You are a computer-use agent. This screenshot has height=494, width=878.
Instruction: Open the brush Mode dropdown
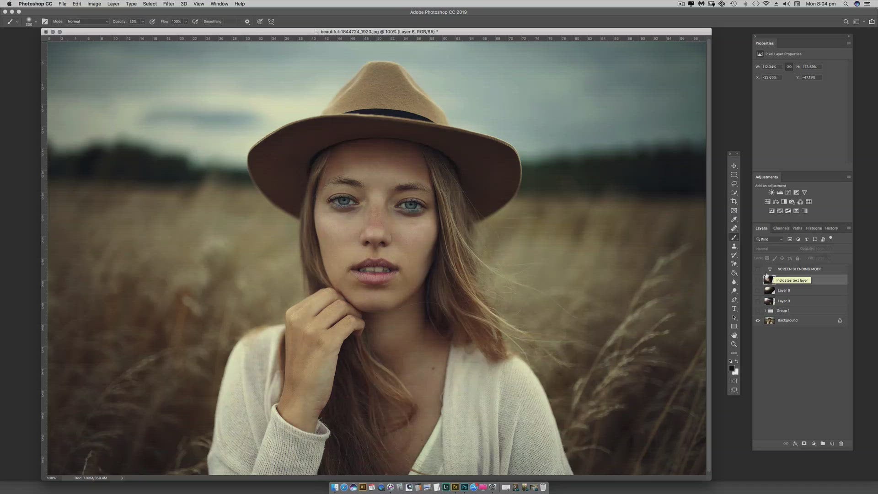click(88, 21)
